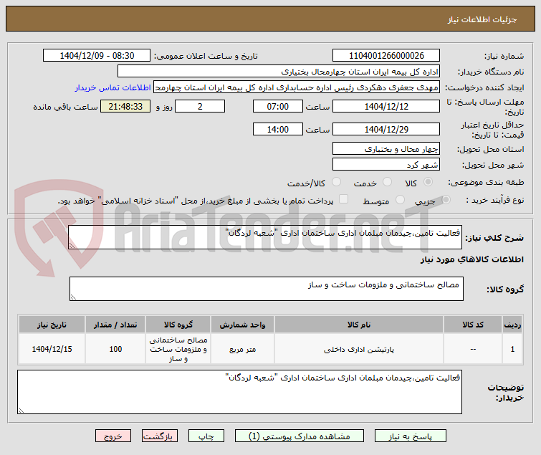Screen dimensions: 541x455
Task: Click the 'بازگشت' back button
Action: (x=159, y=436)
